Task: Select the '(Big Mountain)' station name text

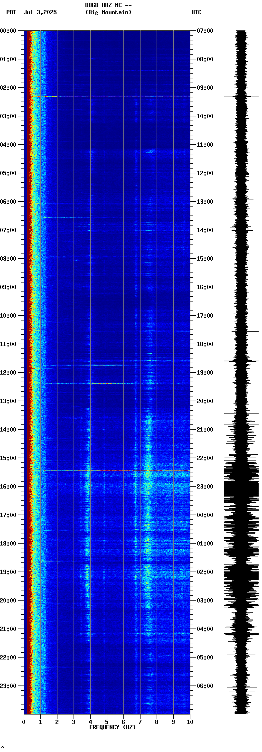Action: point(108,12)
